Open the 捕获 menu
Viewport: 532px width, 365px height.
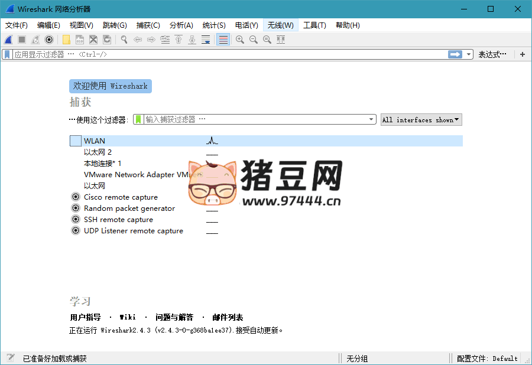click(148, 25)
